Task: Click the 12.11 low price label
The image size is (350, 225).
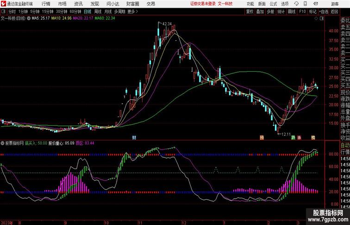Action: pos(286,134)
